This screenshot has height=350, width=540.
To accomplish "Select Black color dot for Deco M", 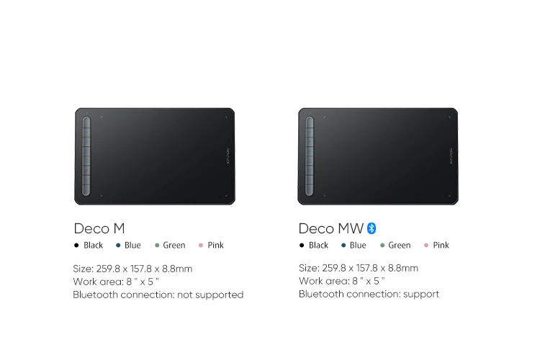I will [x=76, y=246].
